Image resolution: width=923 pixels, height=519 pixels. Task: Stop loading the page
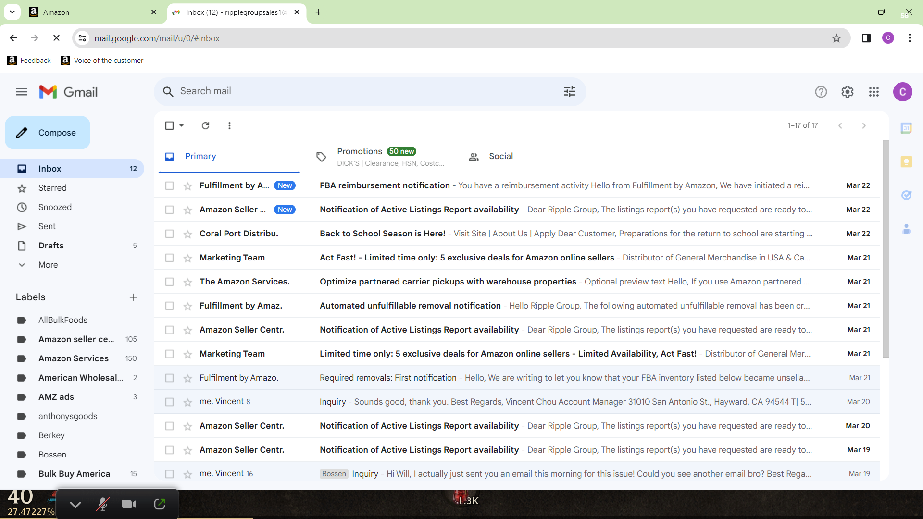coord(56,38)
